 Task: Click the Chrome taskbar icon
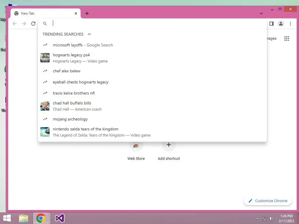(x=41, y=218)
